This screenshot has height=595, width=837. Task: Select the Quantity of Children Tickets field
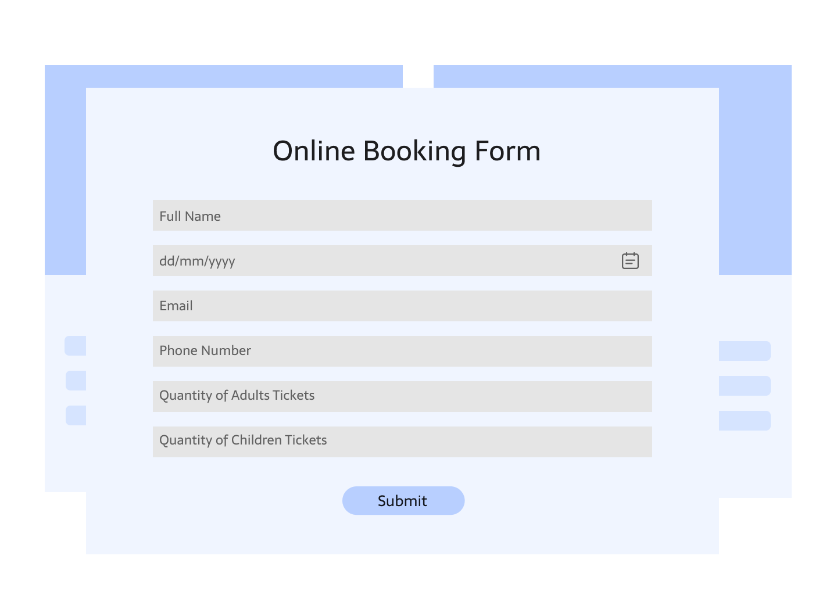402,442
